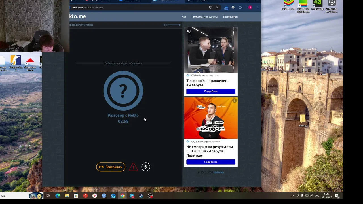The width and height of the screenshot is (363, 204).
Task: Open the Storebound Demo desktop shortcut
Action: point(30,64)
